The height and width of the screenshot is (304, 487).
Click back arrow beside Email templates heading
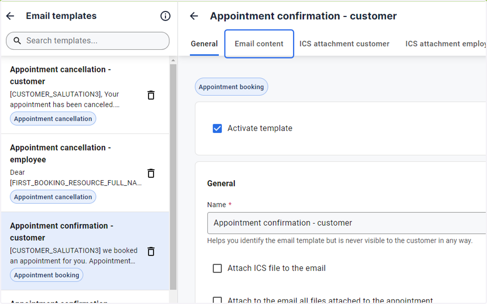10,16
